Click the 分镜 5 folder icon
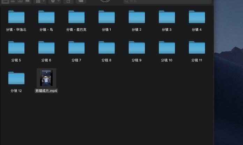Image resolution: width=243 pixels, height=145 pixels. pyautogui.click(x=16, y=47)
